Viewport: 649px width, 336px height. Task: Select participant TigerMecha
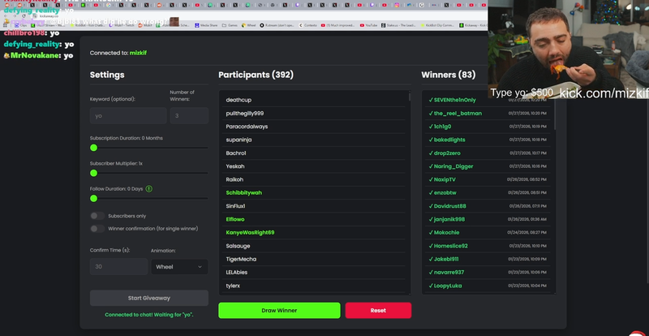coord(241,259)
